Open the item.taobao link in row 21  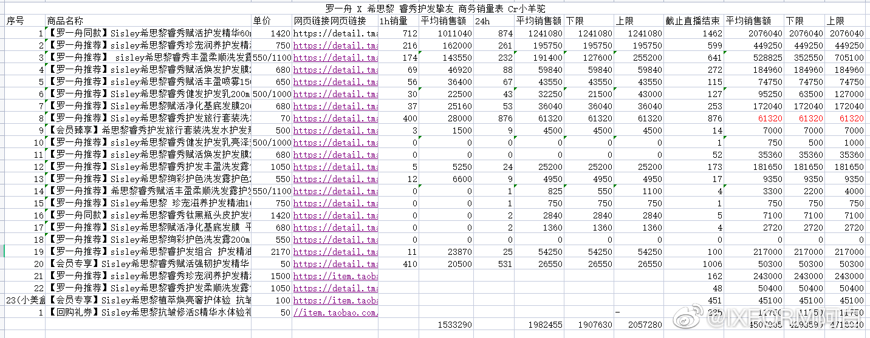pyautogui.click(x=335, y=276)
